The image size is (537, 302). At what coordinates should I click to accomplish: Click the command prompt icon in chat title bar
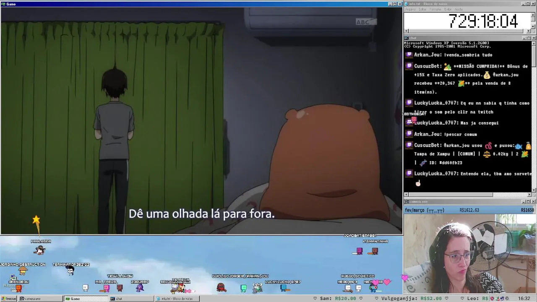pyautogui.click(x=406, y=38)
